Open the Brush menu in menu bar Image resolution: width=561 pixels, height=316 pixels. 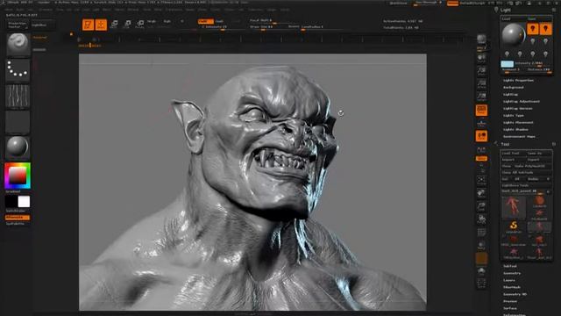pos(20,10)
